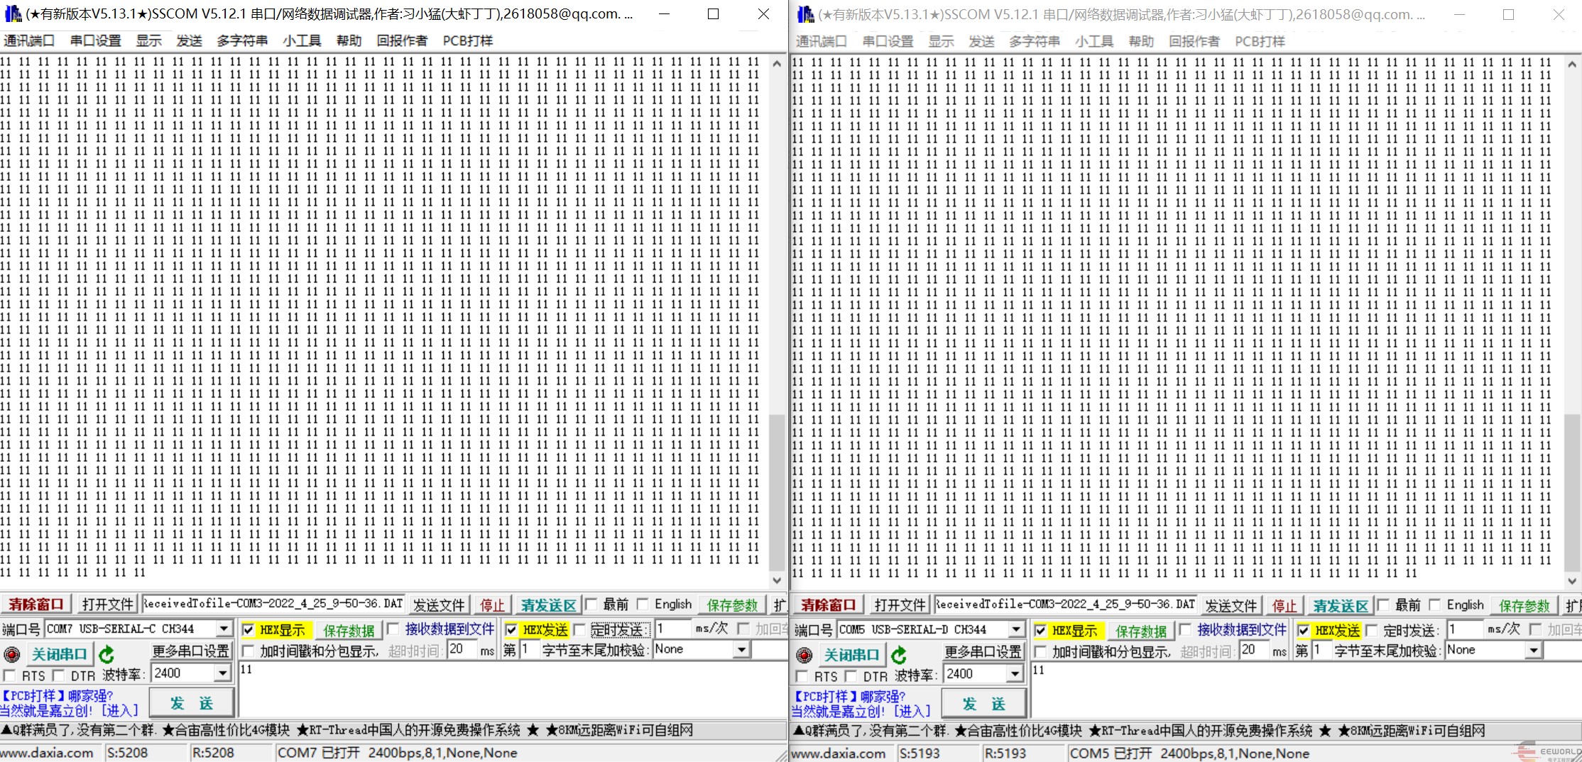Click the file path field in COM7 window
The height and width of the screenshot is (762, 1582).
273,604
